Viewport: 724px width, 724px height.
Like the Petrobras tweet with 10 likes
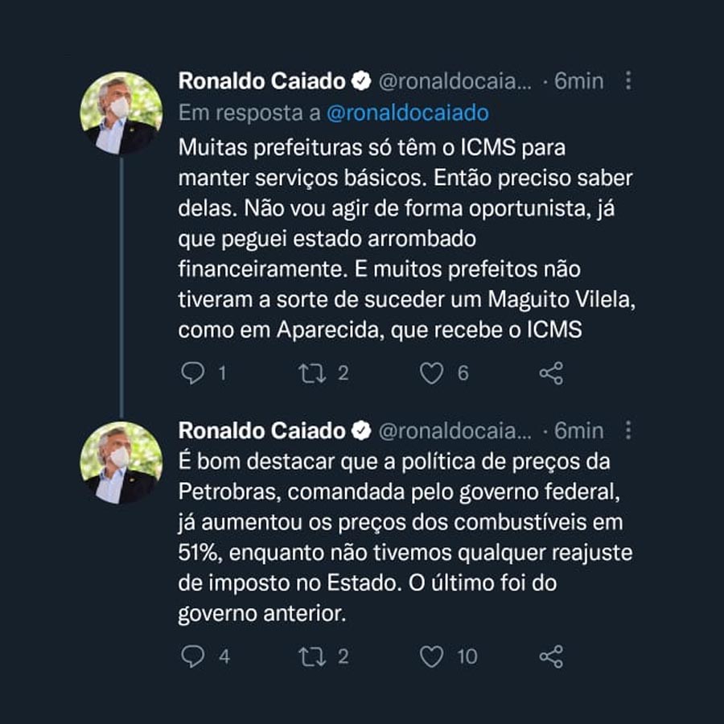[x=432, y=656]
